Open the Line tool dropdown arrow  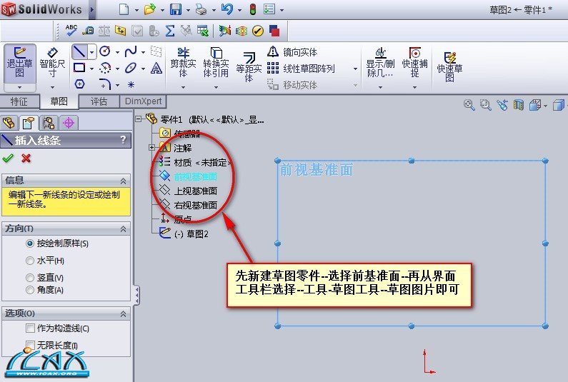[x=91, y=52]
